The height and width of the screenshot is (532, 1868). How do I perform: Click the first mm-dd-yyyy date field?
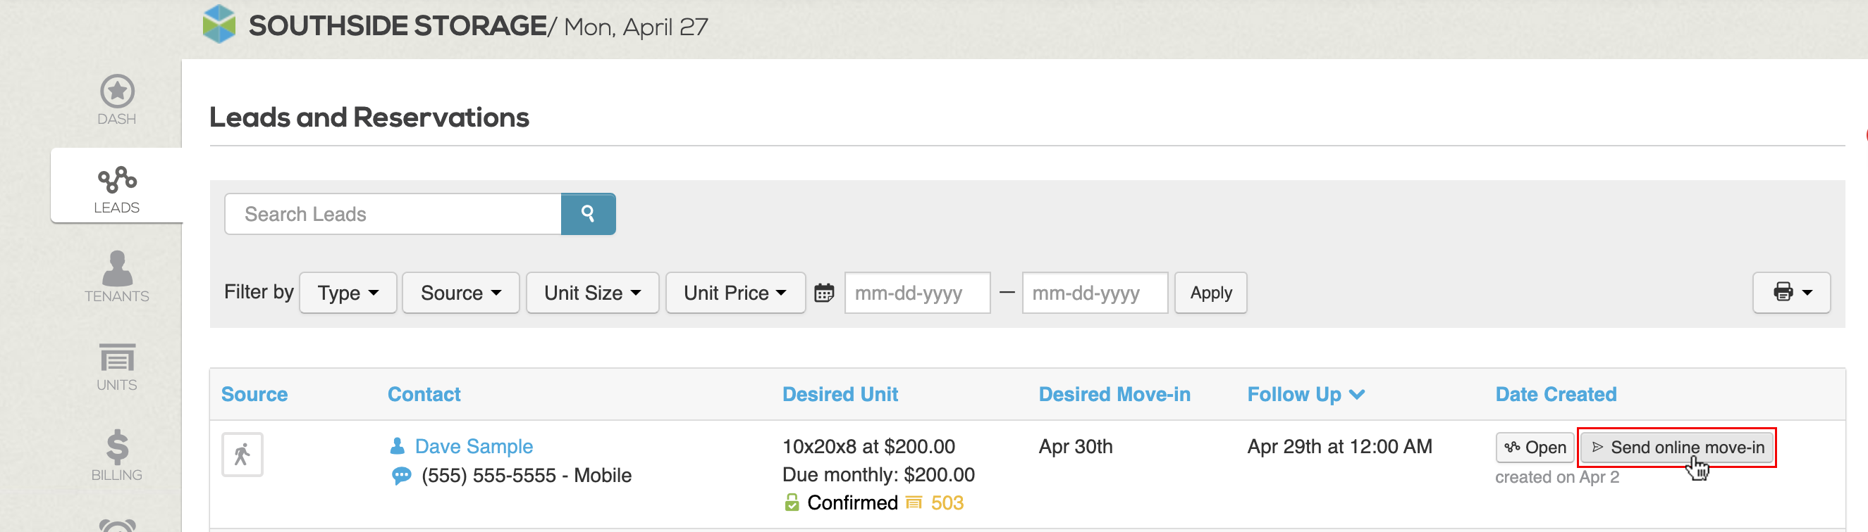click(916, 293)
